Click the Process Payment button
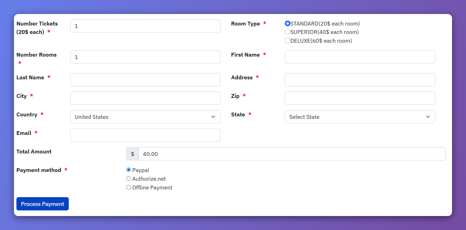 pos(43,204)
